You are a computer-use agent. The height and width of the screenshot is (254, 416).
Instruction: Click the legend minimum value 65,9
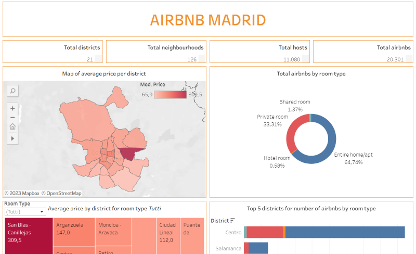tap(147, 95)
